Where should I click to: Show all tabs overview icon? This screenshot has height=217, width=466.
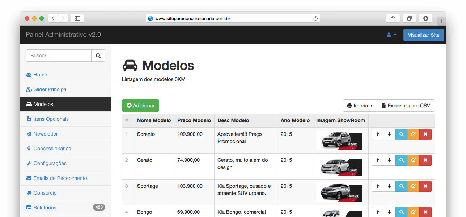click(x=409, y=18)
